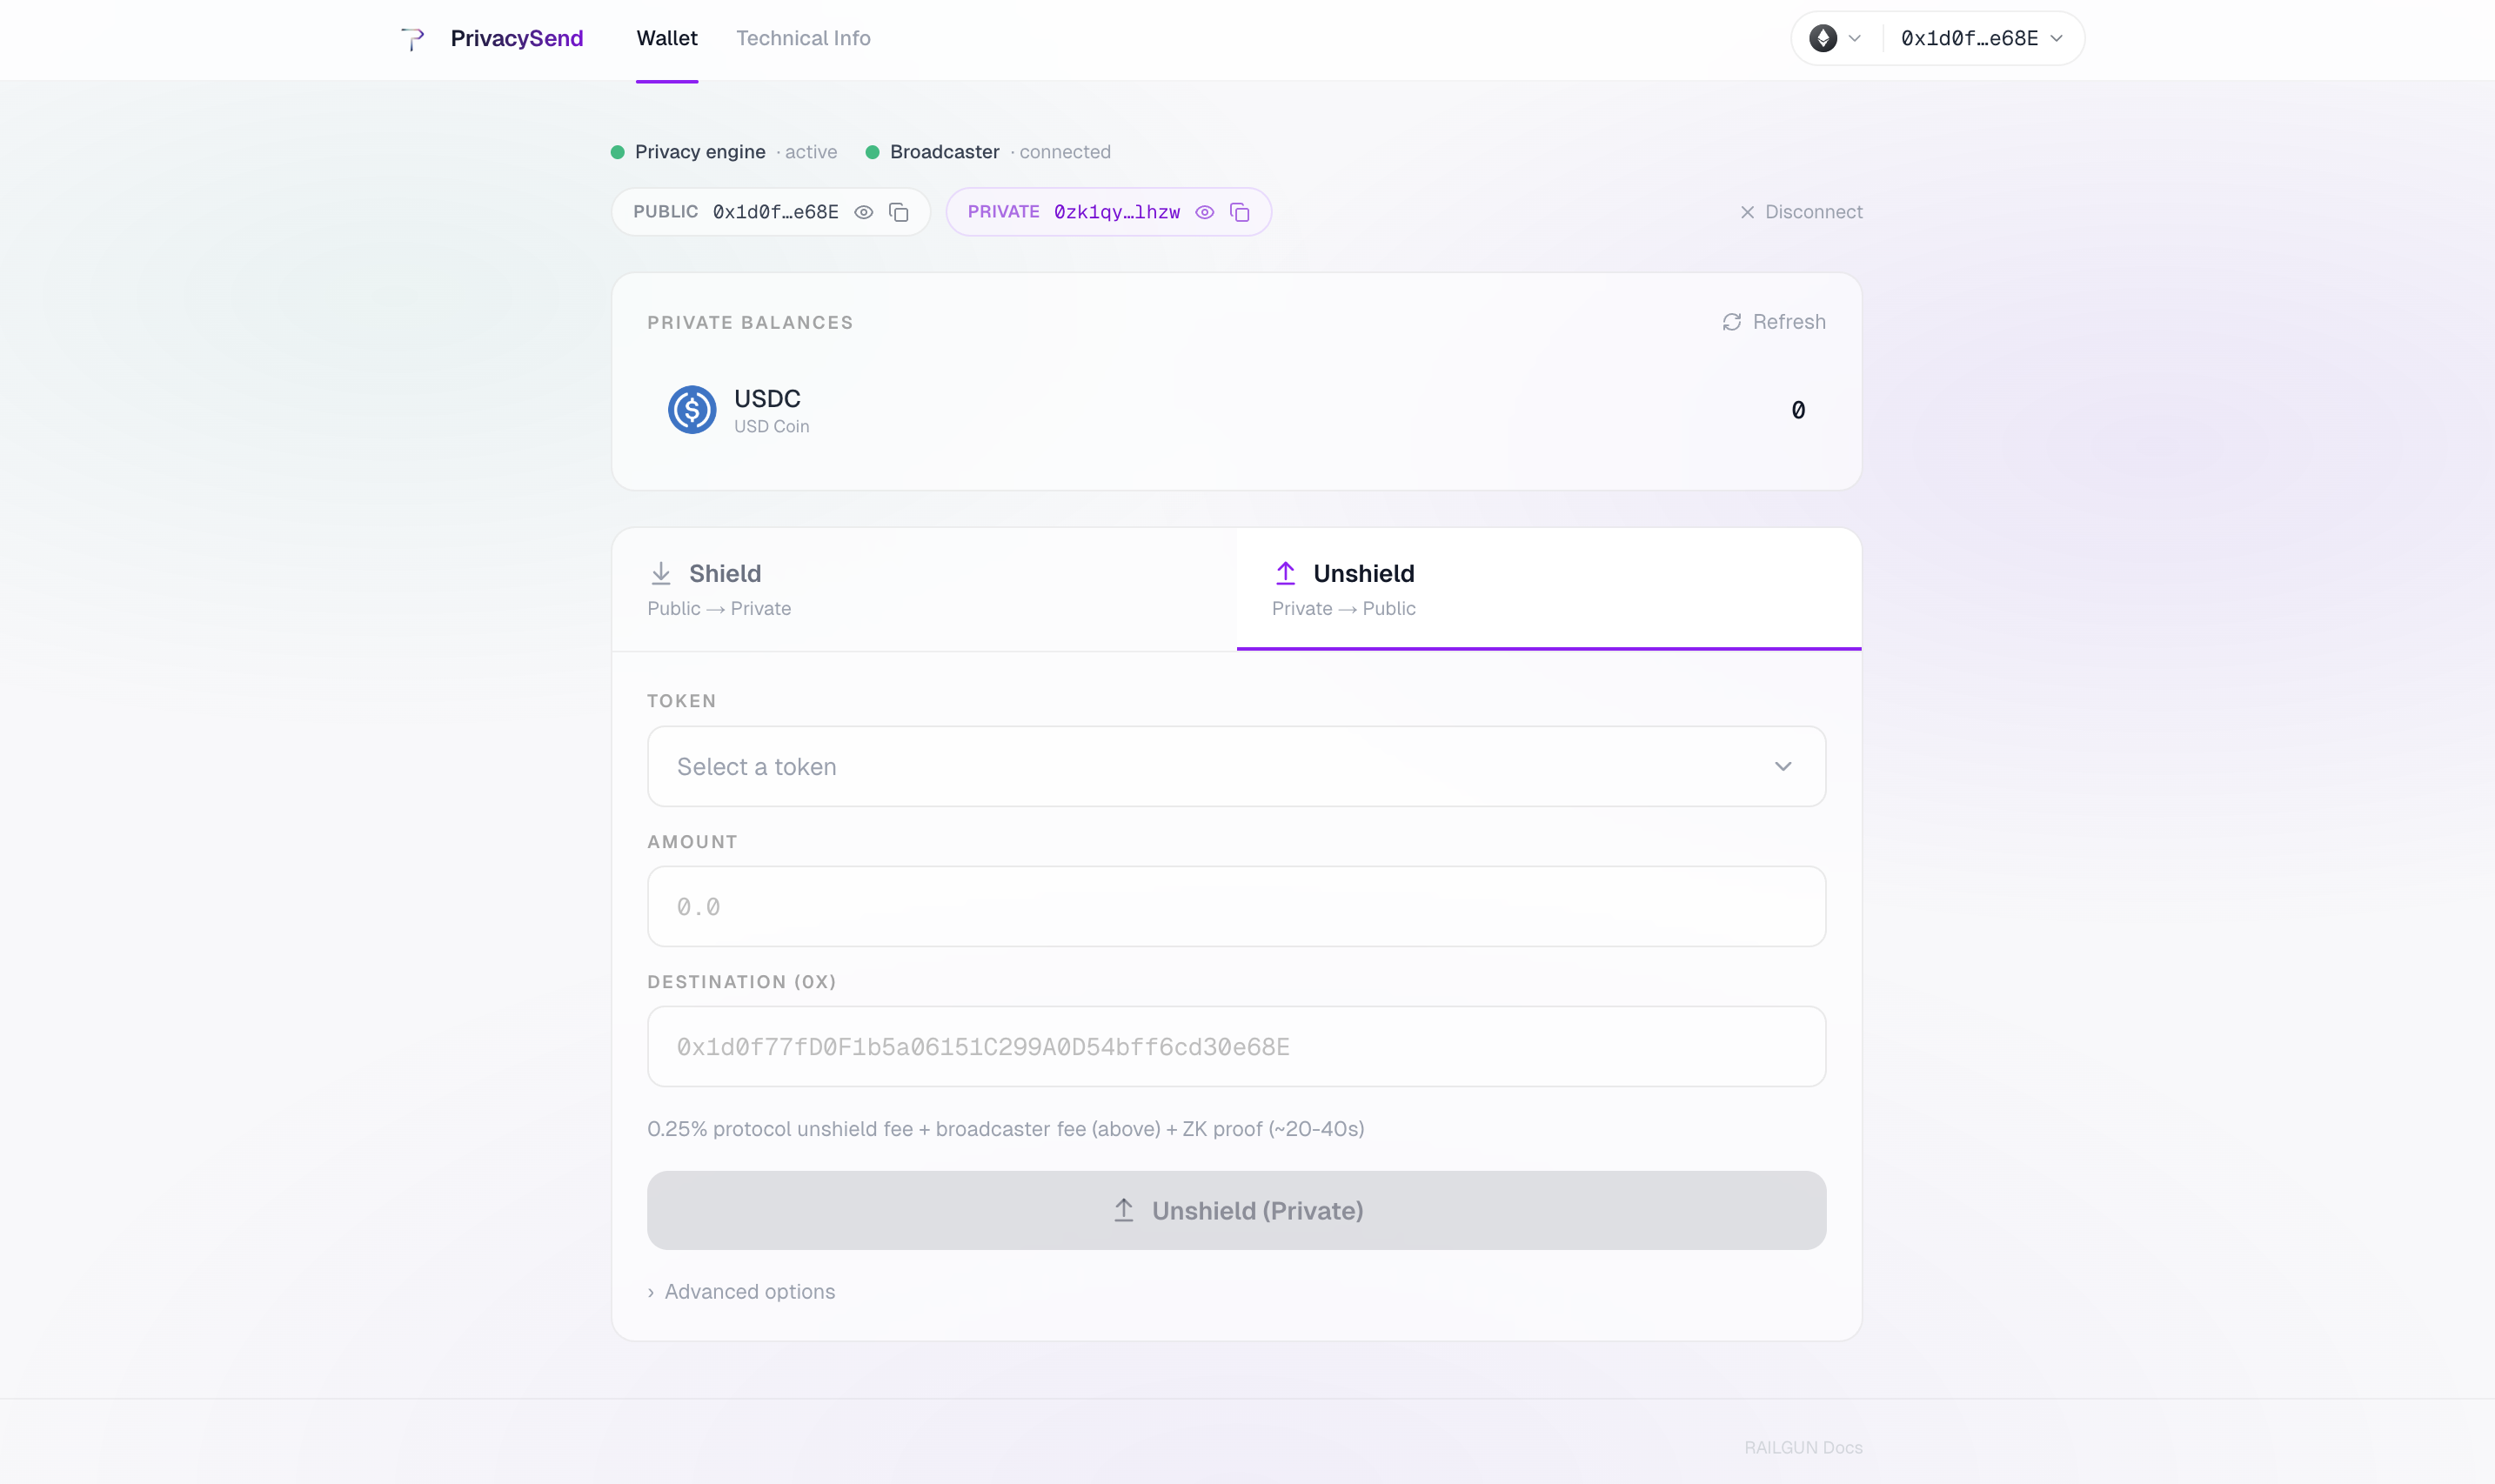Open the RAILGUN Docs link
Viewport: 2495px width, 1484px height.
(1803, 1447)
